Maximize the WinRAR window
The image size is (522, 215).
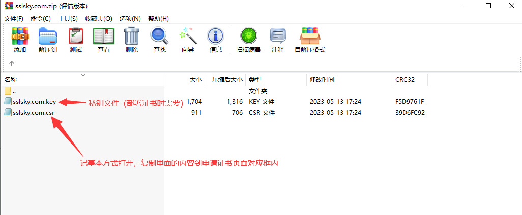click(x=488, y=6)
